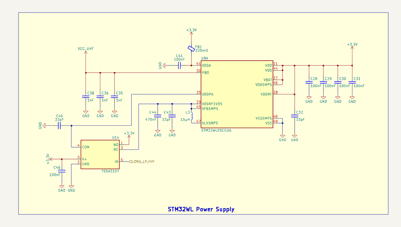Select the VDDSMPS pin label
The height and width of the screenshot is (227, 401).
[x=263, y=85]
